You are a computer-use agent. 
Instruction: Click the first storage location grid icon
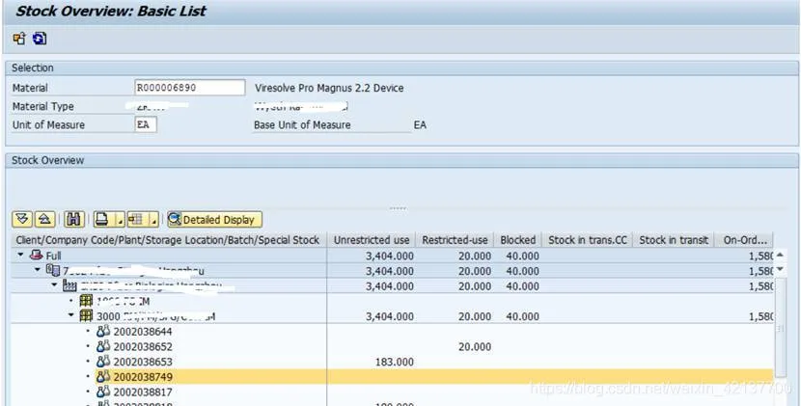(86, 301)
